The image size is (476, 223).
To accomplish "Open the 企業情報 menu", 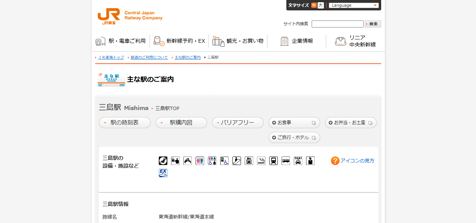I will (x=297, y=41).
